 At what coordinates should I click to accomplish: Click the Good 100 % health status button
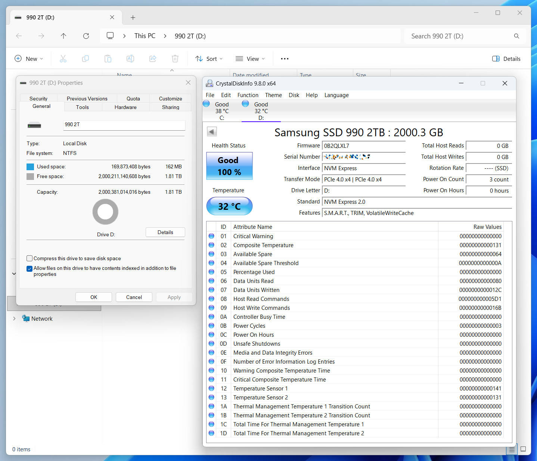click(229, 166)
